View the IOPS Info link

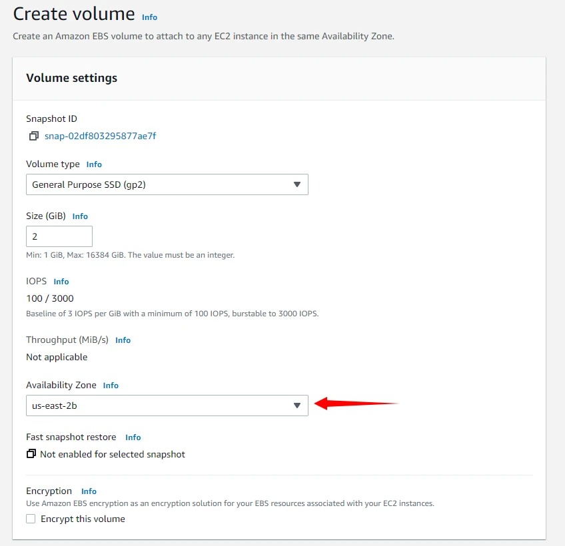(61, 282)
